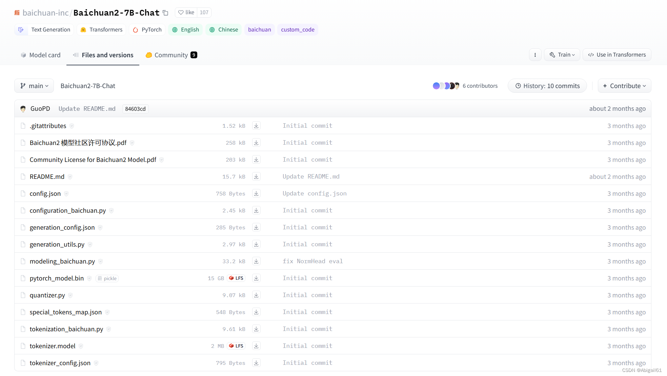Open the three-dot more options menu

point(535,55)
